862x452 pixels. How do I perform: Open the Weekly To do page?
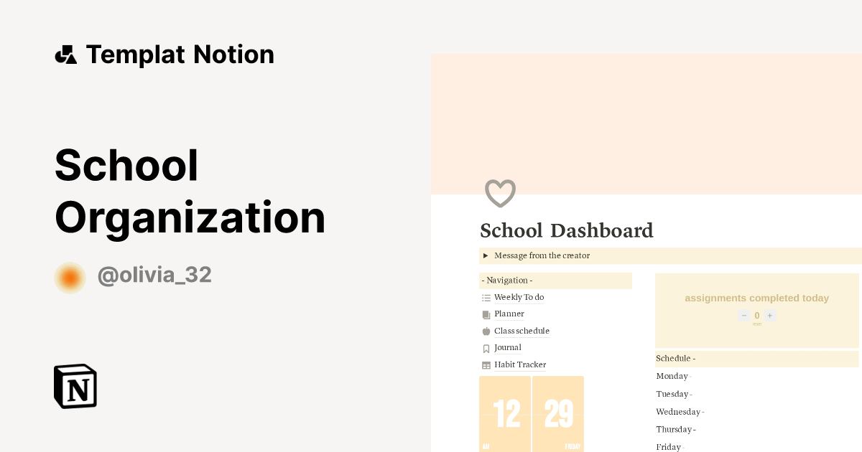[519, 297]
